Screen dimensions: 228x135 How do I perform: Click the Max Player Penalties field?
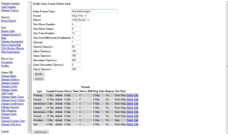(x=76, y=24)
